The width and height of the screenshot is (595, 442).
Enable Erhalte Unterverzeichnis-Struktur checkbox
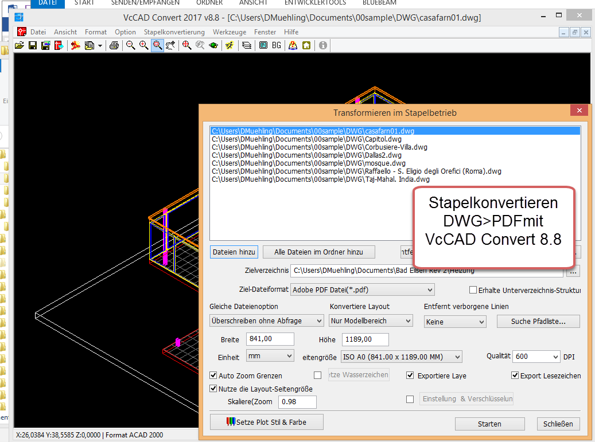(x=473, y=290)
